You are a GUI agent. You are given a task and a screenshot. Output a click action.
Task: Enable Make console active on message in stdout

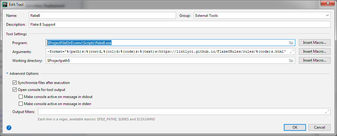(x=21, y=97)
